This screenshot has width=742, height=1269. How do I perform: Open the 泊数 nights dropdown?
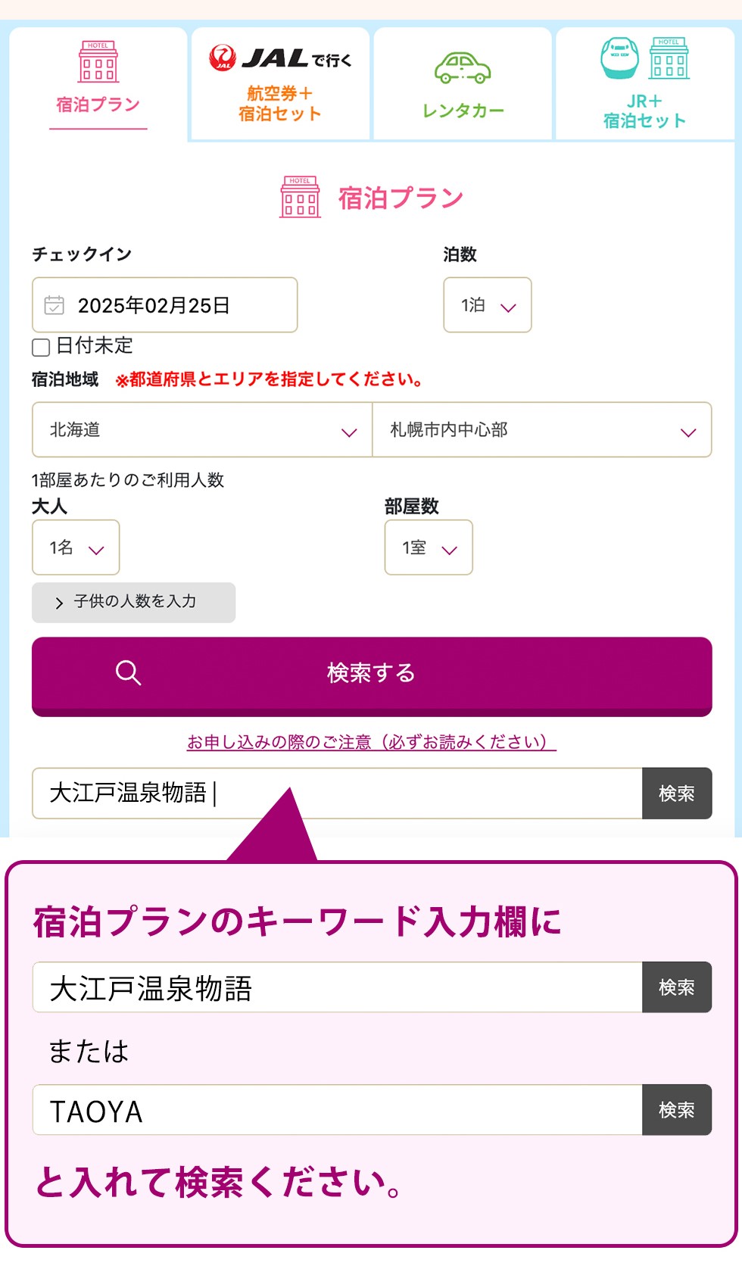(488, 305)
